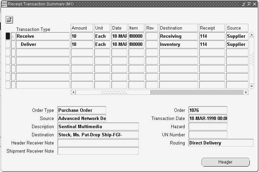
Task: Select the record indicator for the Deliver row
Action: point(8,44)
